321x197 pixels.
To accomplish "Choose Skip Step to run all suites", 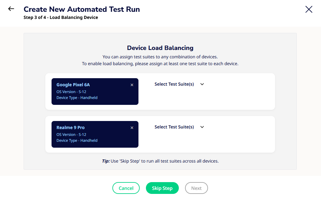I will click(x=162, y=188).
